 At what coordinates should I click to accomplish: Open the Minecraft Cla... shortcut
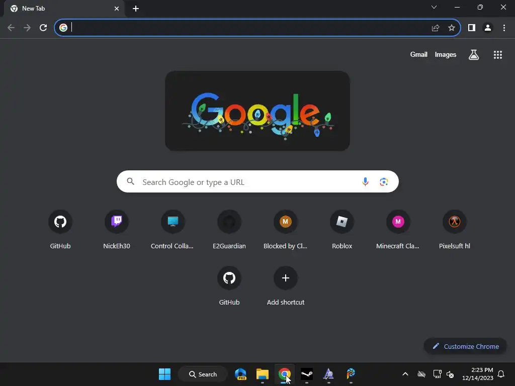398,230
